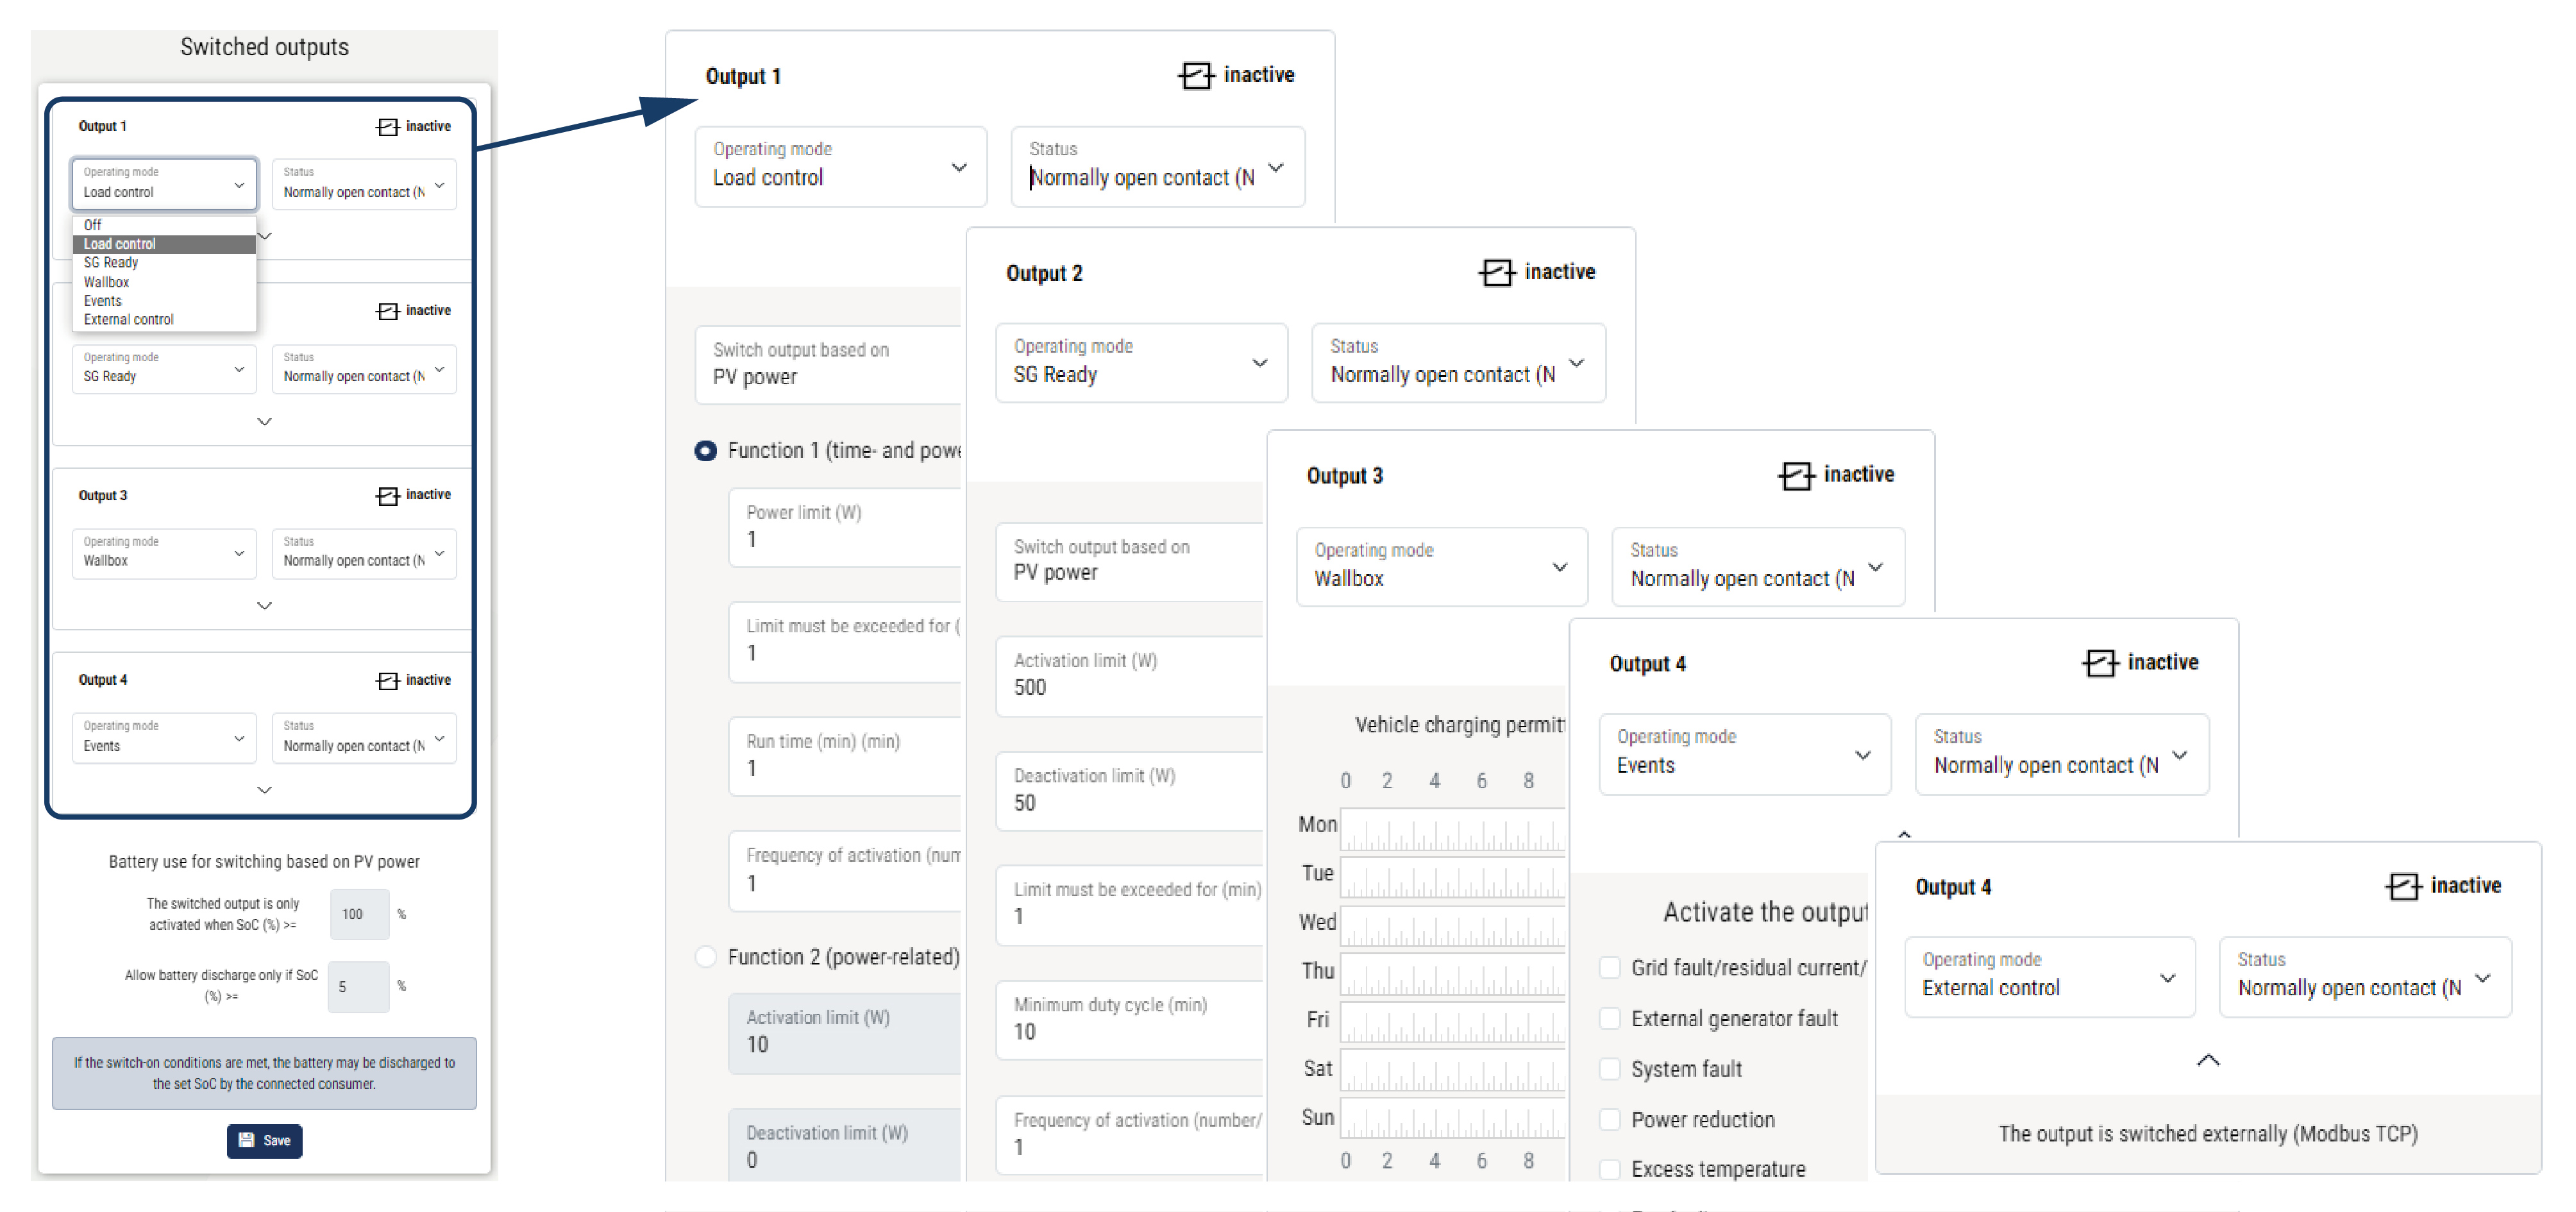Viewport: 2576px width, 1212px height.
Task: Select Function 1 (time- and power) radio button
Action: click(x=706, y=451)
